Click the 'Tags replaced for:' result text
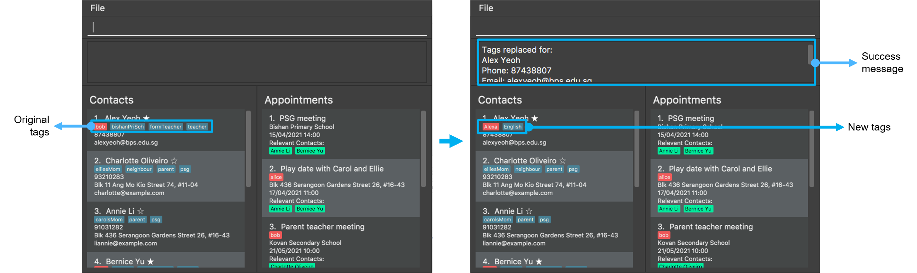This screenshot has width=917, height=273. (517, 50)
